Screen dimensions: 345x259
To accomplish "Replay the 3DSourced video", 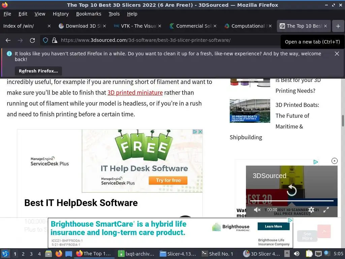I will (x=292, y=190).
